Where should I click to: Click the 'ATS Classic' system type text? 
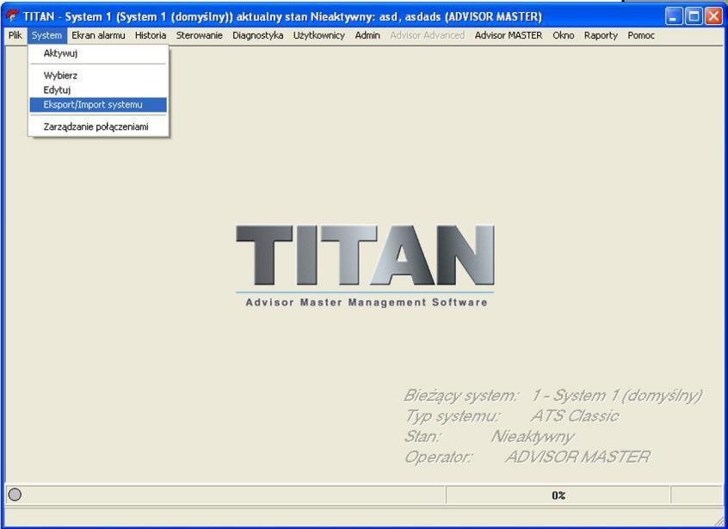click(575, 415)
